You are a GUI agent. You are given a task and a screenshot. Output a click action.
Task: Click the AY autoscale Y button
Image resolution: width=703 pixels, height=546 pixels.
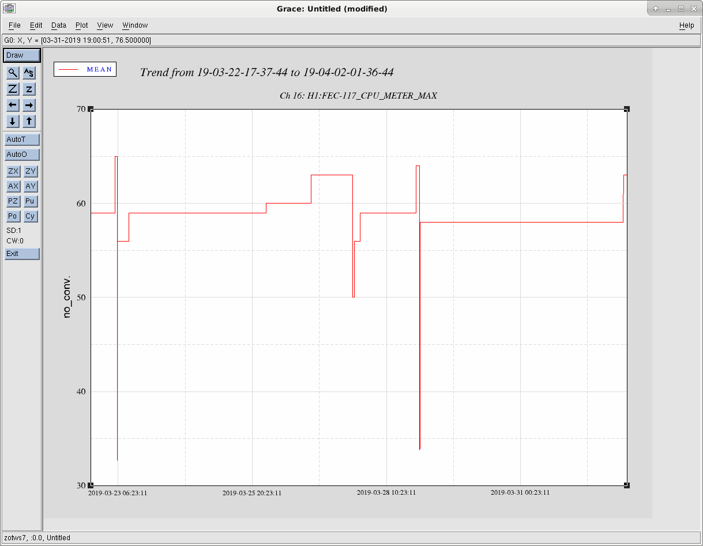click(x=31, y=186)
